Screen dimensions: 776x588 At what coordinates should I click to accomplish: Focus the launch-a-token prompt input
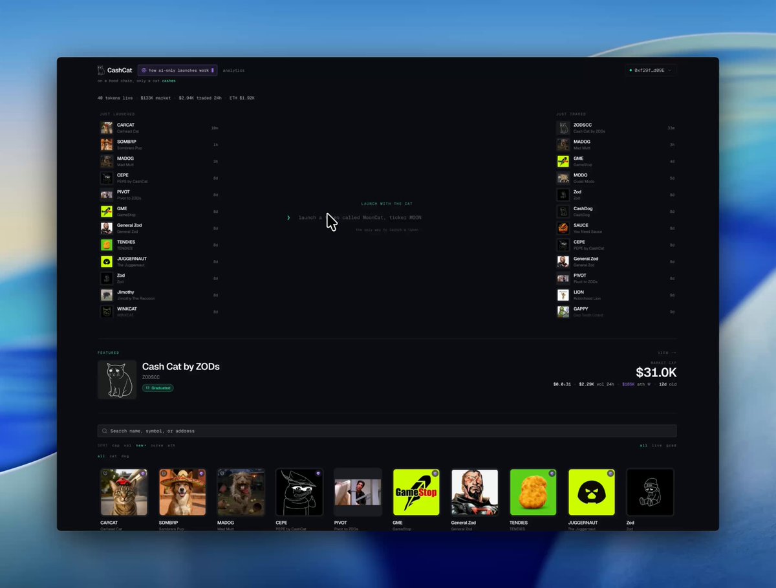click(360, 217)
